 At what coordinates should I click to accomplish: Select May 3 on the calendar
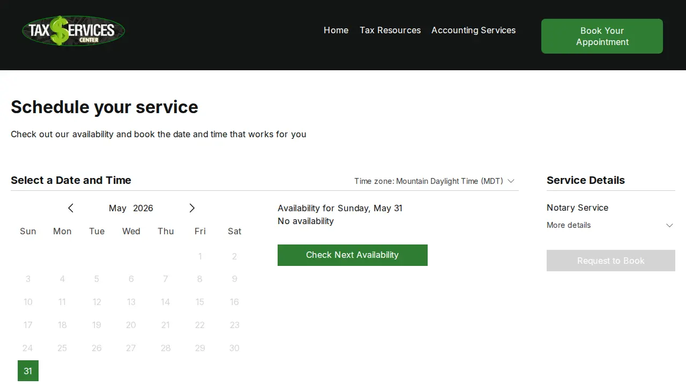[x=28, y=279]
